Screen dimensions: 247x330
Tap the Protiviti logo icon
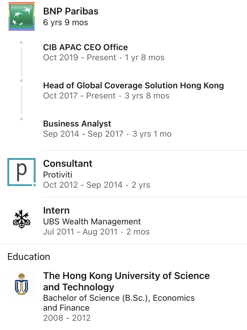pyautogui.click(x=21, y=172)
